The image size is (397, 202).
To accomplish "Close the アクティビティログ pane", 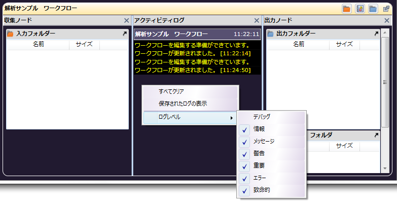I will (x=257, y=20).
